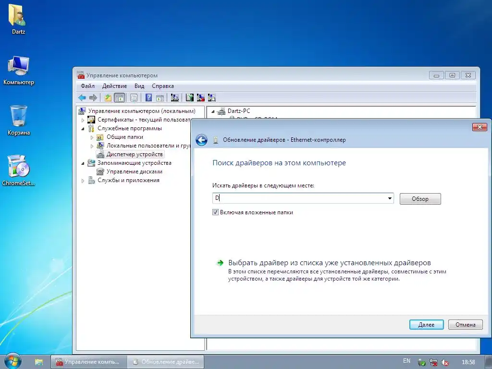
Task: Select Служебные программы tree item
Action: click(x=130, y=128)
